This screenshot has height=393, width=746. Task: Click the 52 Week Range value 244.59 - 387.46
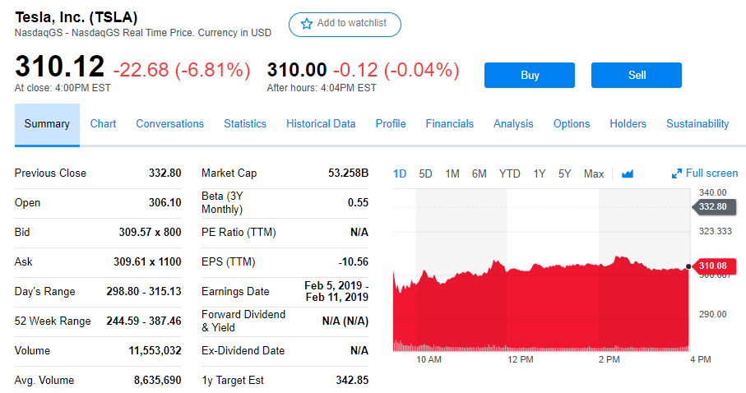pos(144,321)
